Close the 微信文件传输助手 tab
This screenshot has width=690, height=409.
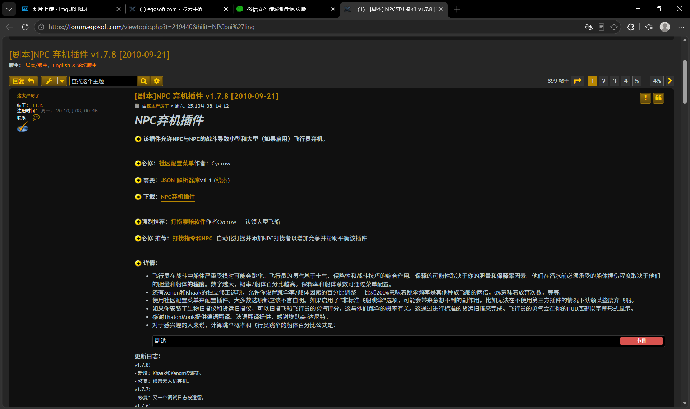click(x=333, y=9)
